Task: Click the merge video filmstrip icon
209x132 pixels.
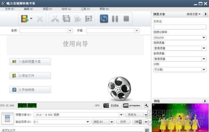Action: point(89,18)
